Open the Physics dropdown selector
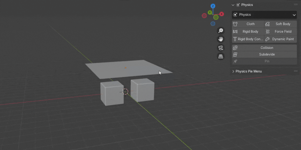The image size is (301, 150). pos(264,15)
